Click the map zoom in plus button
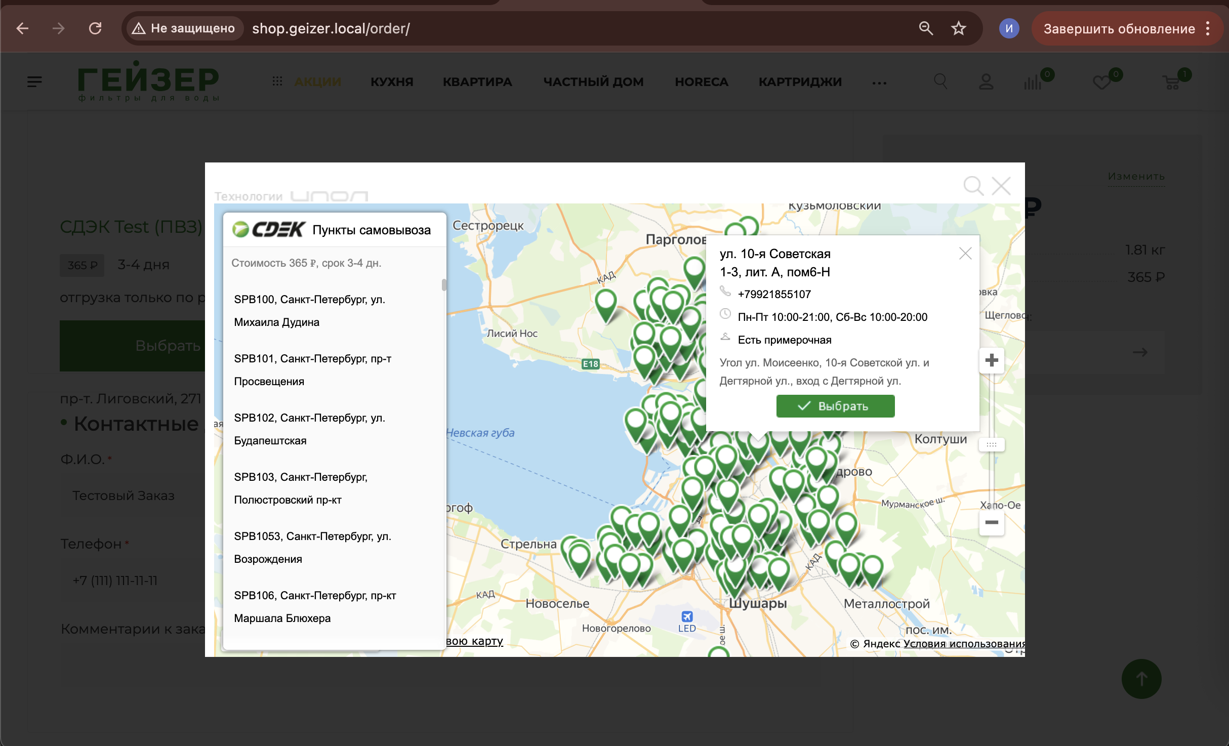Image resolution: width=1229 pixels, height=746 pixels. pos(992,360)
